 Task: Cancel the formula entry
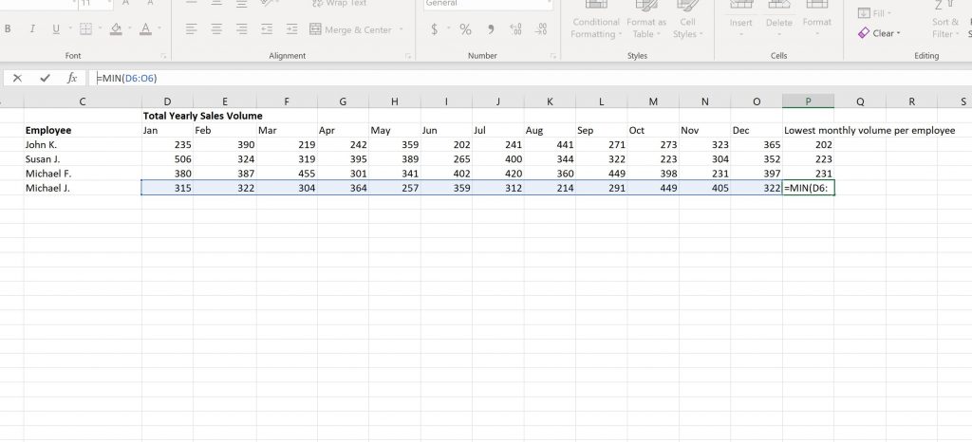(x=17, y=78)
